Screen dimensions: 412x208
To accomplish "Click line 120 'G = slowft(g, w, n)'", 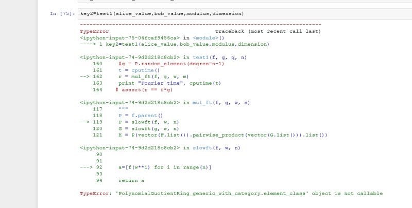I will [x=136, y=128].
